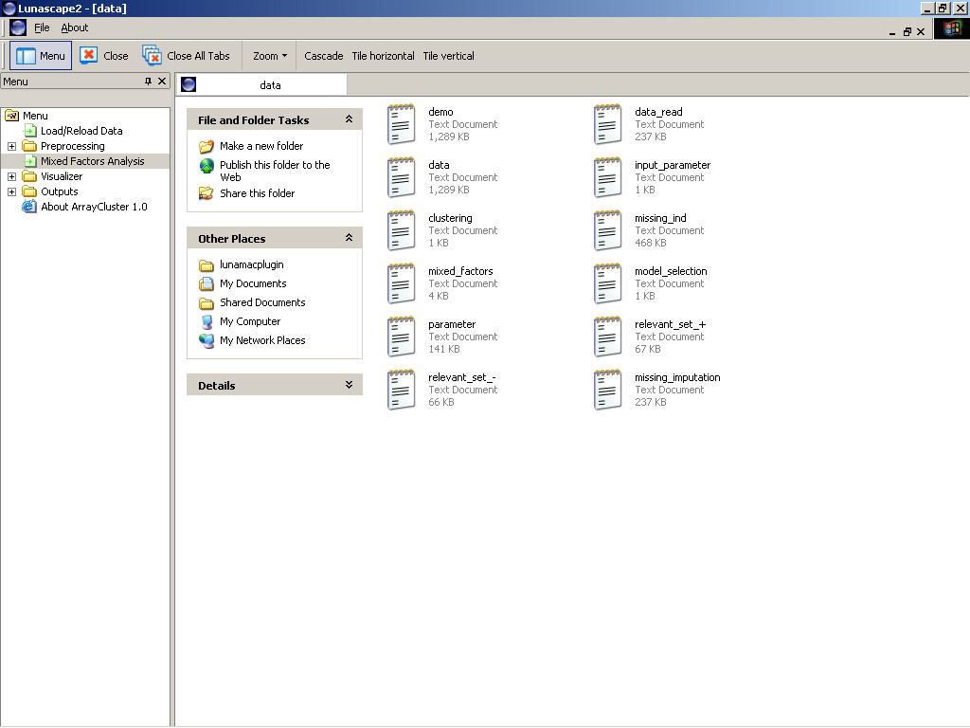Open lunamacplugin folder link
Screen dimensions: 970x728
[251, 264]
